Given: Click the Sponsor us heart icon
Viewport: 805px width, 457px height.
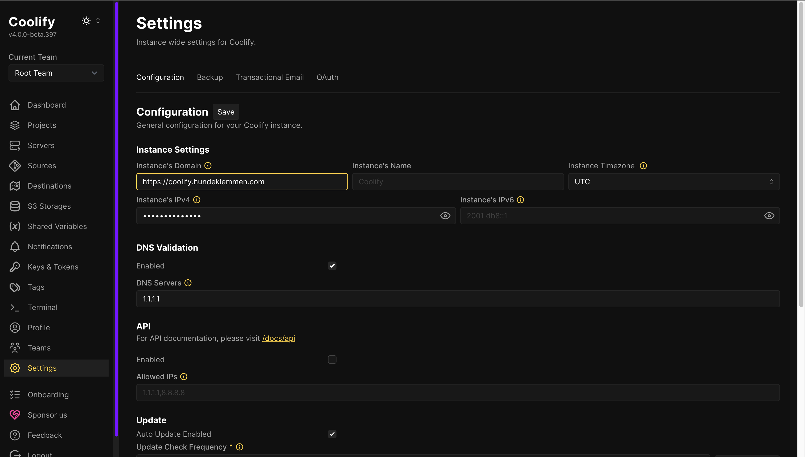Looking at the screenshot, I should tap(15, 415).
